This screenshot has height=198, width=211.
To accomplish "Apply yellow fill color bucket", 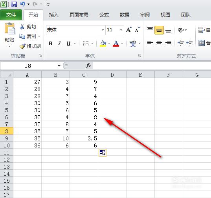I will (103, 44).
